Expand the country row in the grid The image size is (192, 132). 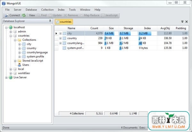point(60,38)
